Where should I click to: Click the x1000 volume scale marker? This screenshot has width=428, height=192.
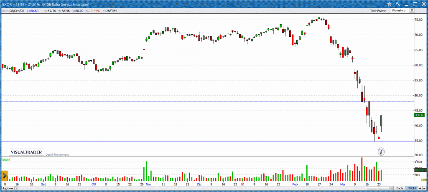423,180
